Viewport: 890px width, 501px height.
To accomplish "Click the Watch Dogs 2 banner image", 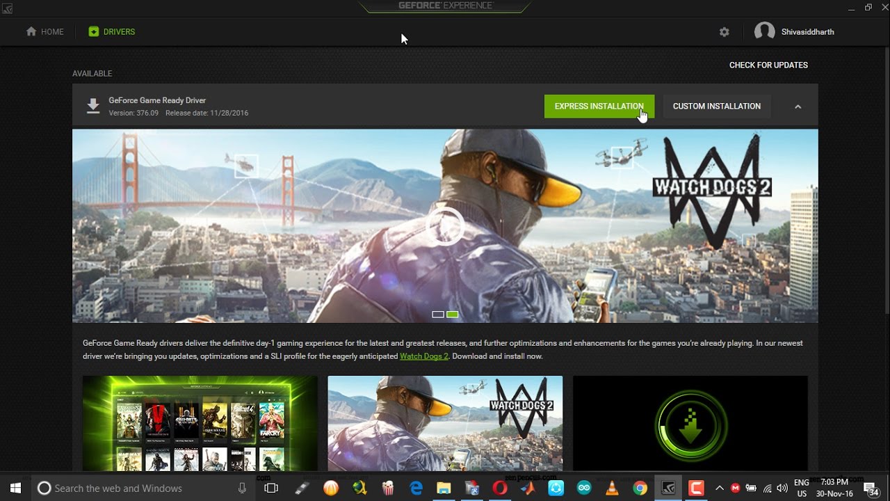I will pyautogui.click(x=445, y=225).
